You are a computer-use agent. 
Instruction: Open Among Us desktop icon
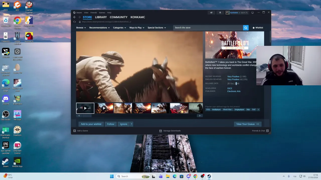(29, 37)
